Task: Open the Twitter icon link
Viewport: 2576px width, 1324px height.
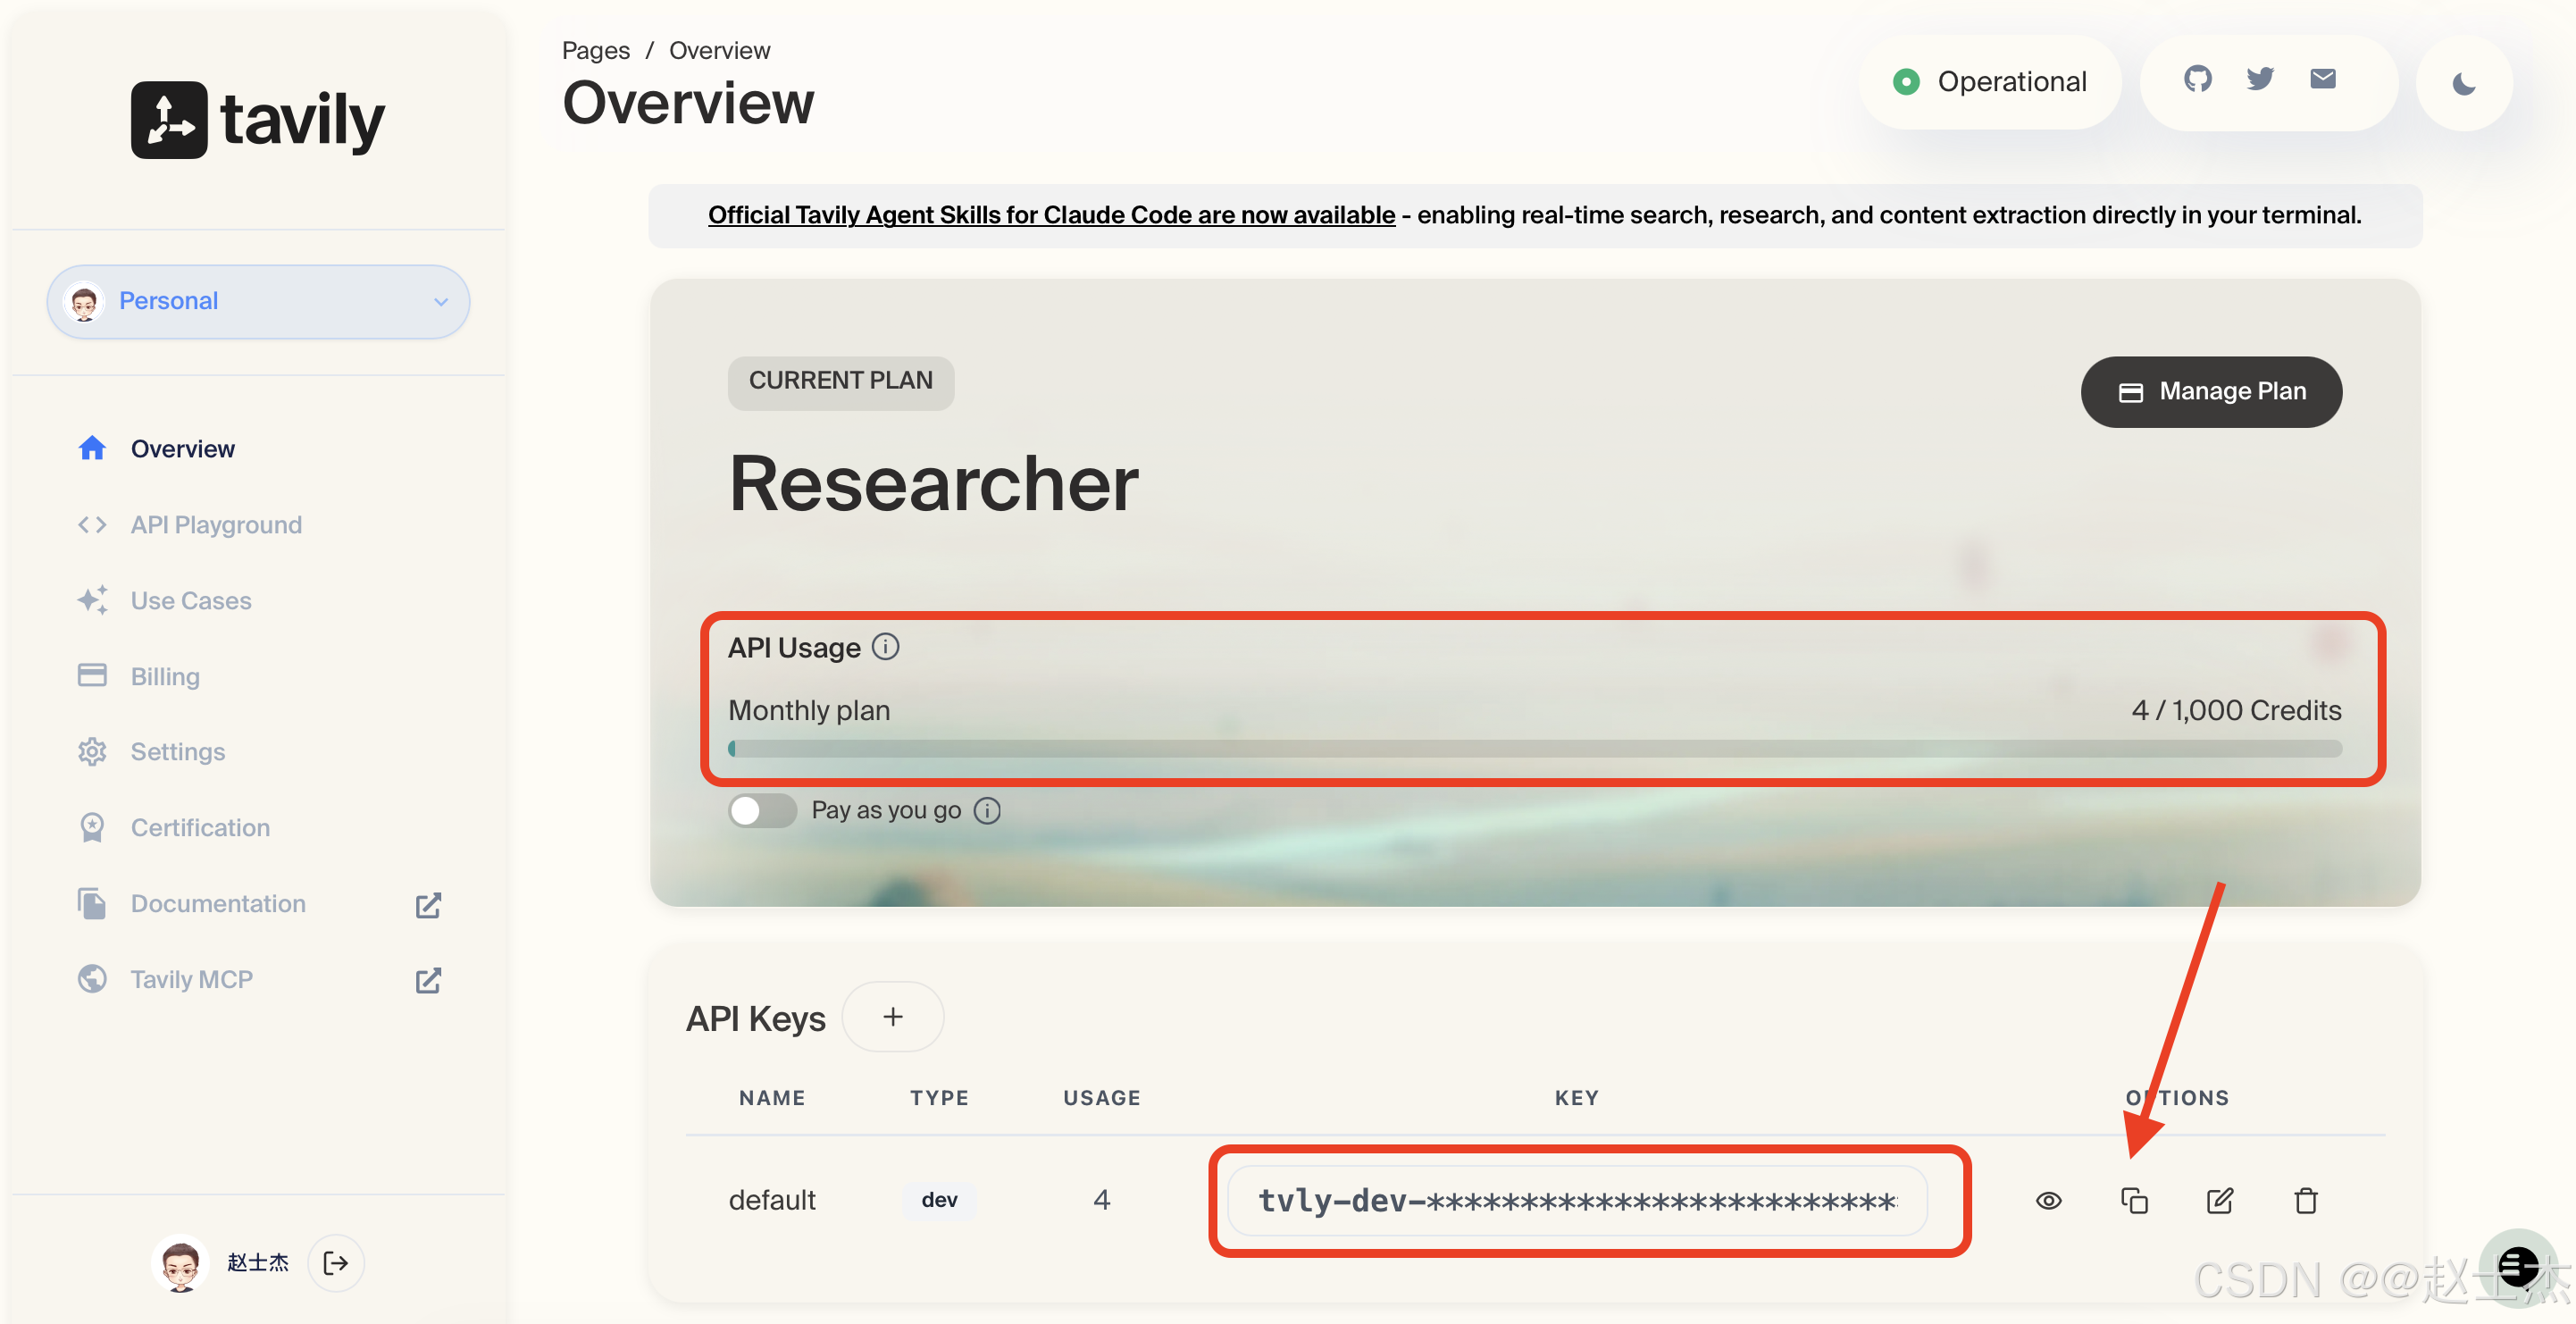Action: pos(2260,79)
